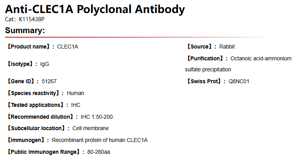Click the Summary heading
Screen dimensions: 308x168
click(25, 30)
